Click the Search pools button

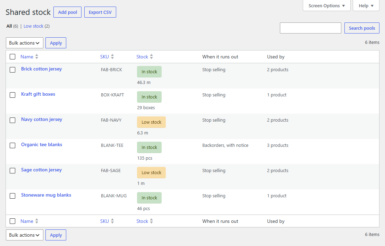point(362,28)
